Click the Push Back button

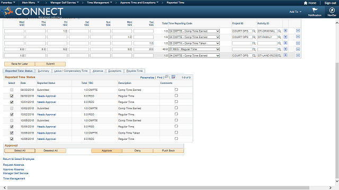tap(168, 150)
